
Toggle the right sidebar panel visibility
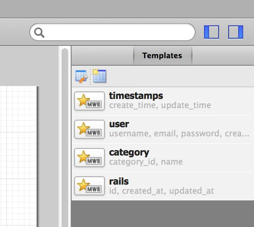(x=236, y=32)
